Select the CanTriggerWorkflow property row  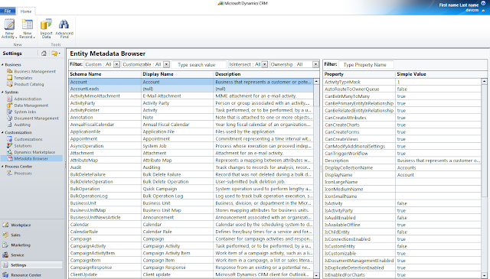click(x=403, y=154)
